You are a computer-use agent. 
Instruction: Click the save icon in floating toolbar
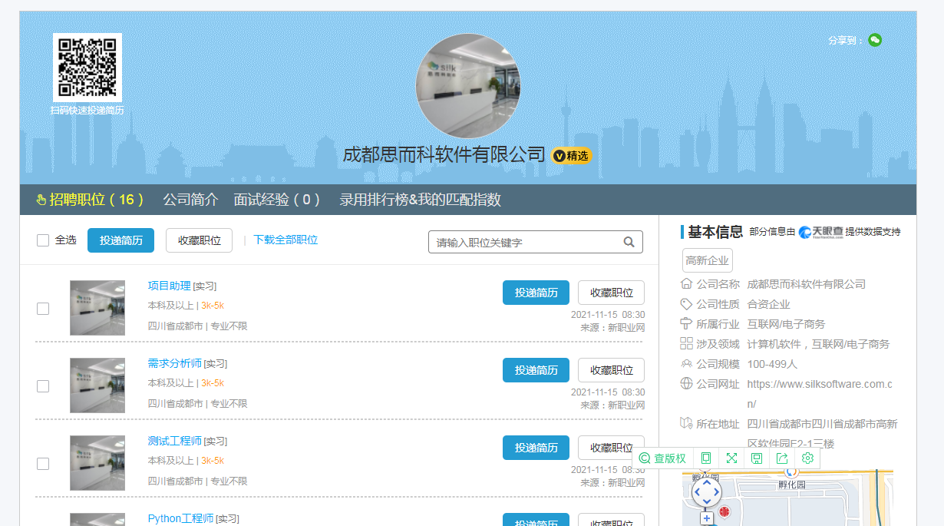point(757,458)
